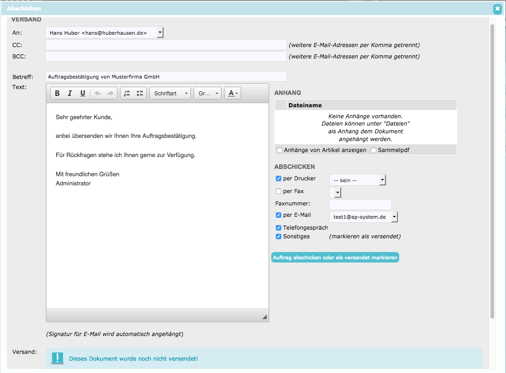This screenshot has height=373, width=506.
Task: Enable the per Fax checkbox
Action: 279,191
